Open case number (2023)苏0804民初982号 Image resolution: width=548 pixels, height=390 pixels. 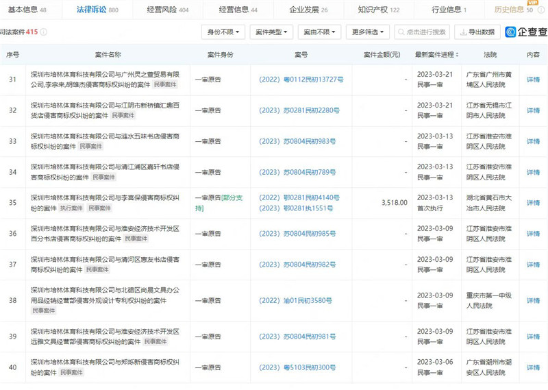point(297,265)
